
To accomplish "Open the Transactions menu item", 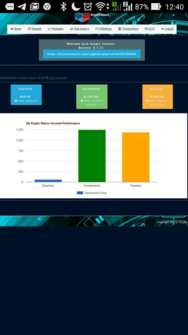I will [x=128, y=29].
